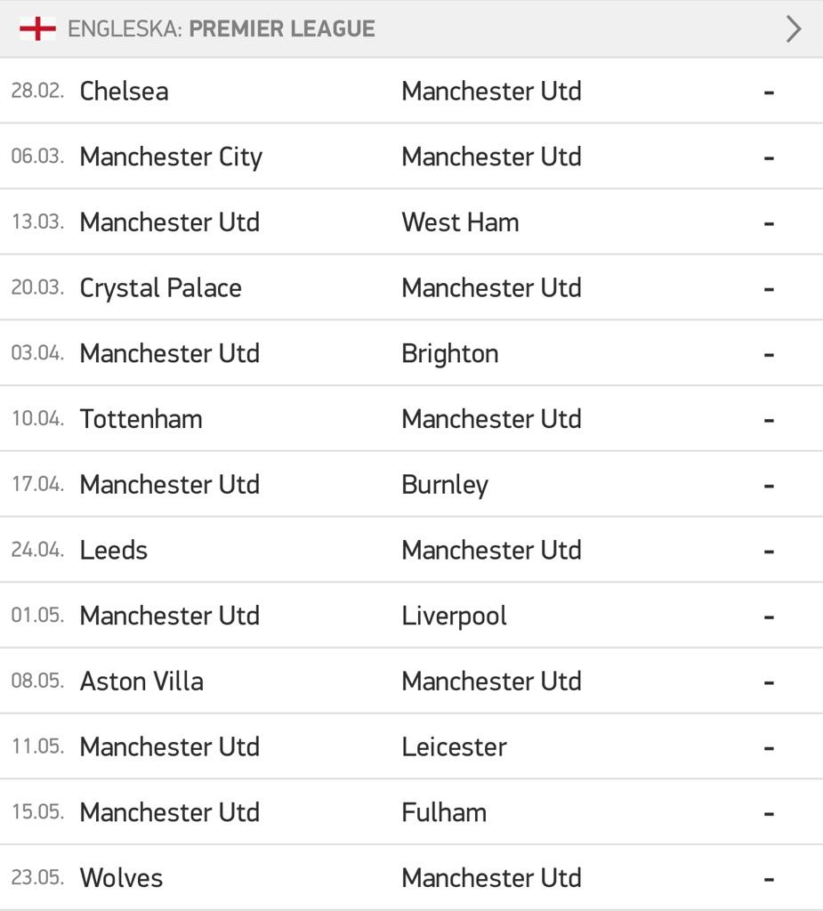Click the Fulham away team name
This screenshot has height=911, width=823.
(x=444, y=812)
